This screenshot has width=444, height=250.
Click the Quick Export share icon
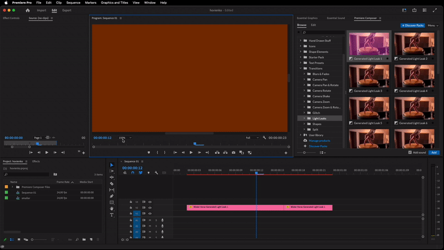point(414,10)
